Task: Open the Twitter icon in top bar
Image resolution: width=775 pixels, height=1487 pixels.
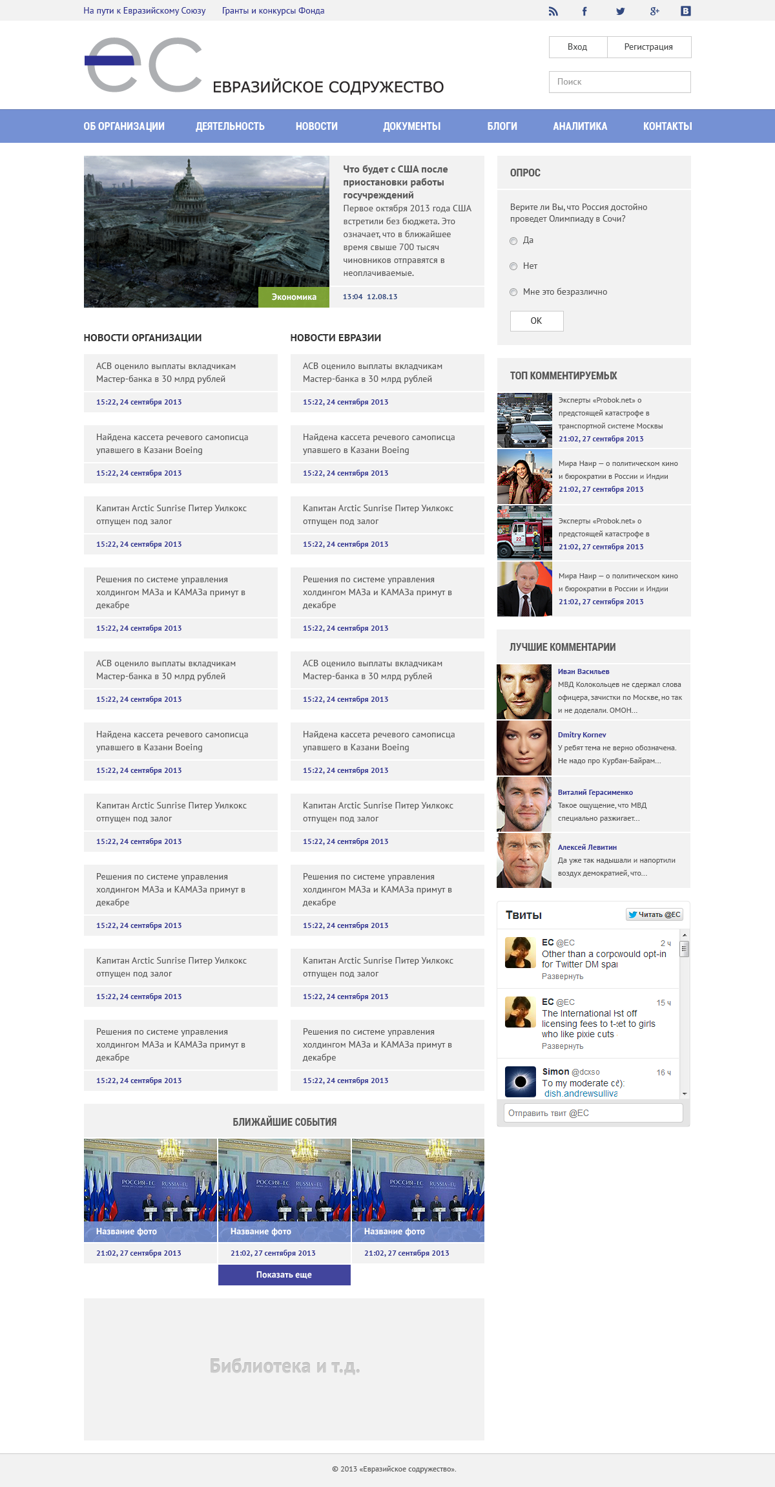Action: tap(620, 11)
